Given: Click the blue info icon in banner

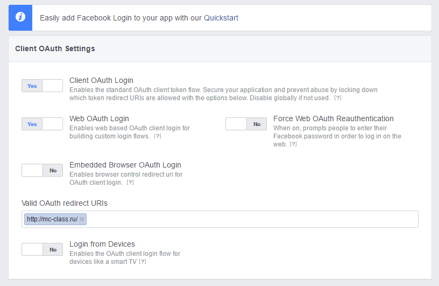Looking at the screenshot, I should click(20, 17).
